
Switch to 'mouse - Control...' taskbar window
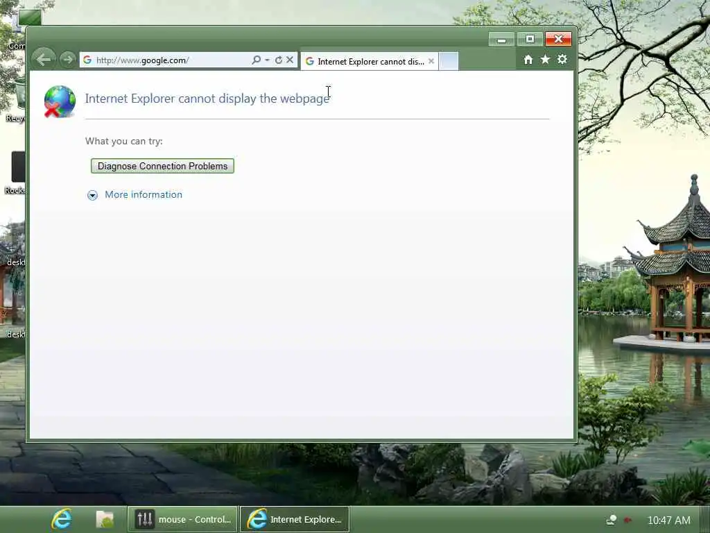point(182,519)
